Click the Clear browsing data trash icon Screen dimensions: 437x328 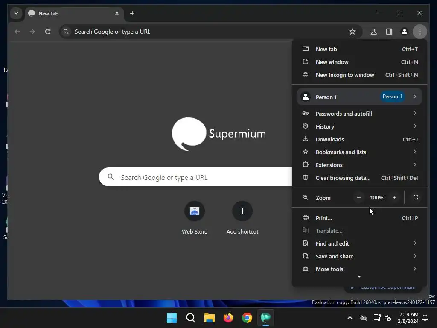[306, 177]
